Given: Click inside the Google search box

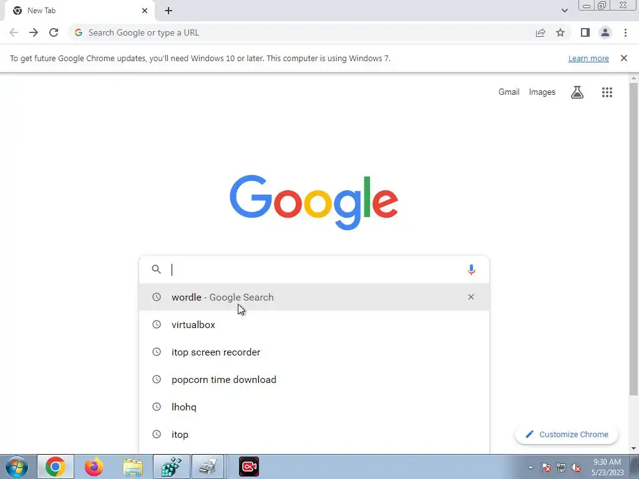Looking at the screenshot, I should (314, 269).
